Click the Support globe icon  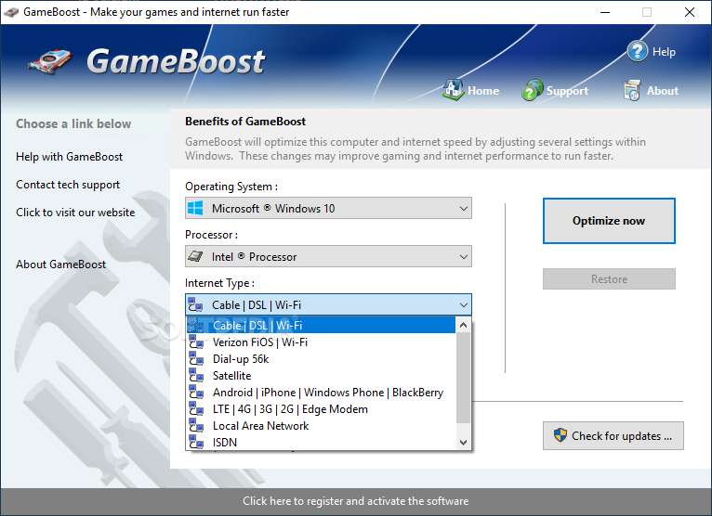(x=532, y=90)
